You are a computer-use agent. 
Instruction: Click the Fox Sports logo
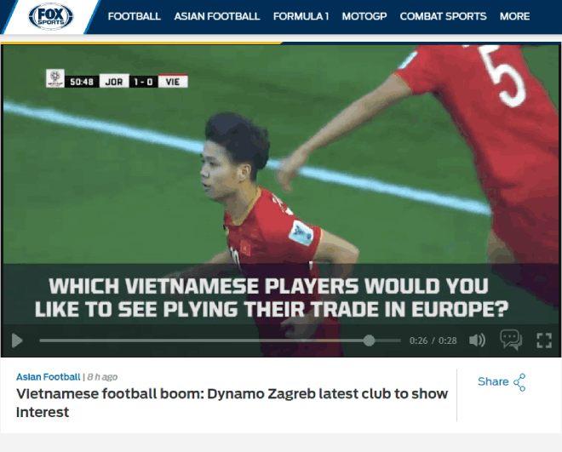(x=52, y=16)
